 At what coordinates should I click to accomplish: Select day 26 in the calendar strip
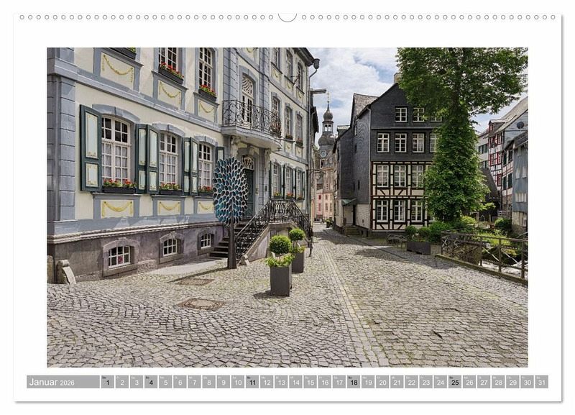click(x=470, y=382)
